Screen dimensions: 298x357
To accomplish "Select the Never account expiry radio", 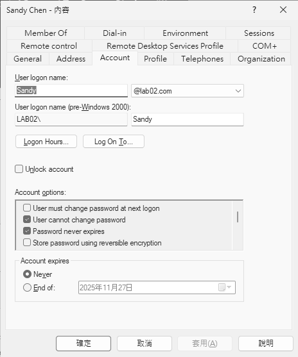I will pos(27,274).
